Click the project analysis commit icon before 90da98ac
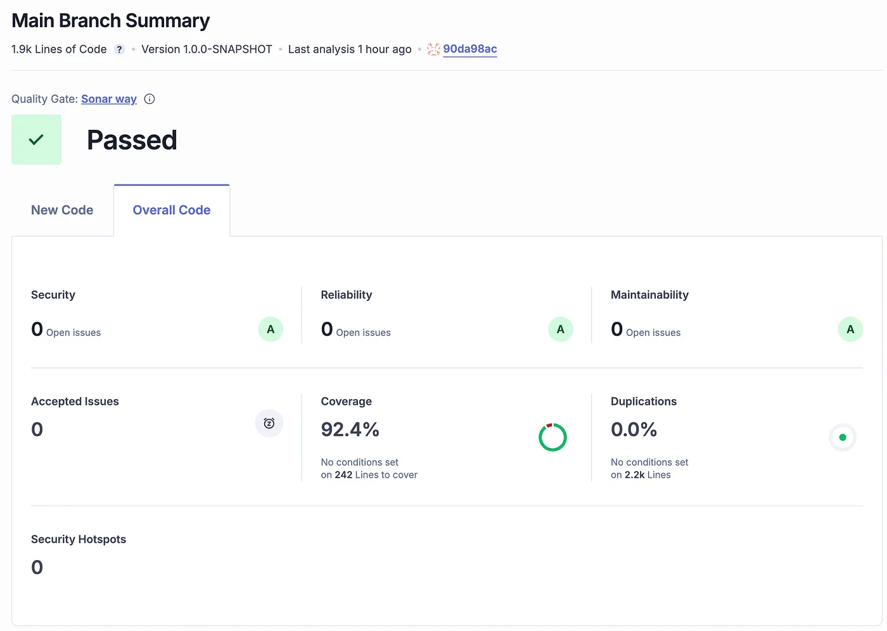 tap(433, 49)
